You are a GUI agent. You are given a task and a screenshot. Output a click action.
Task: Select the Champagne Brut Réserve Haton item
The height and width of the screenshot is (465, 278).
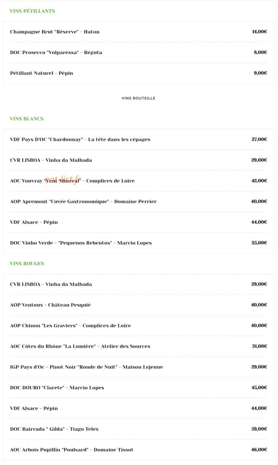pyautogui.click(x=139, y=32)
